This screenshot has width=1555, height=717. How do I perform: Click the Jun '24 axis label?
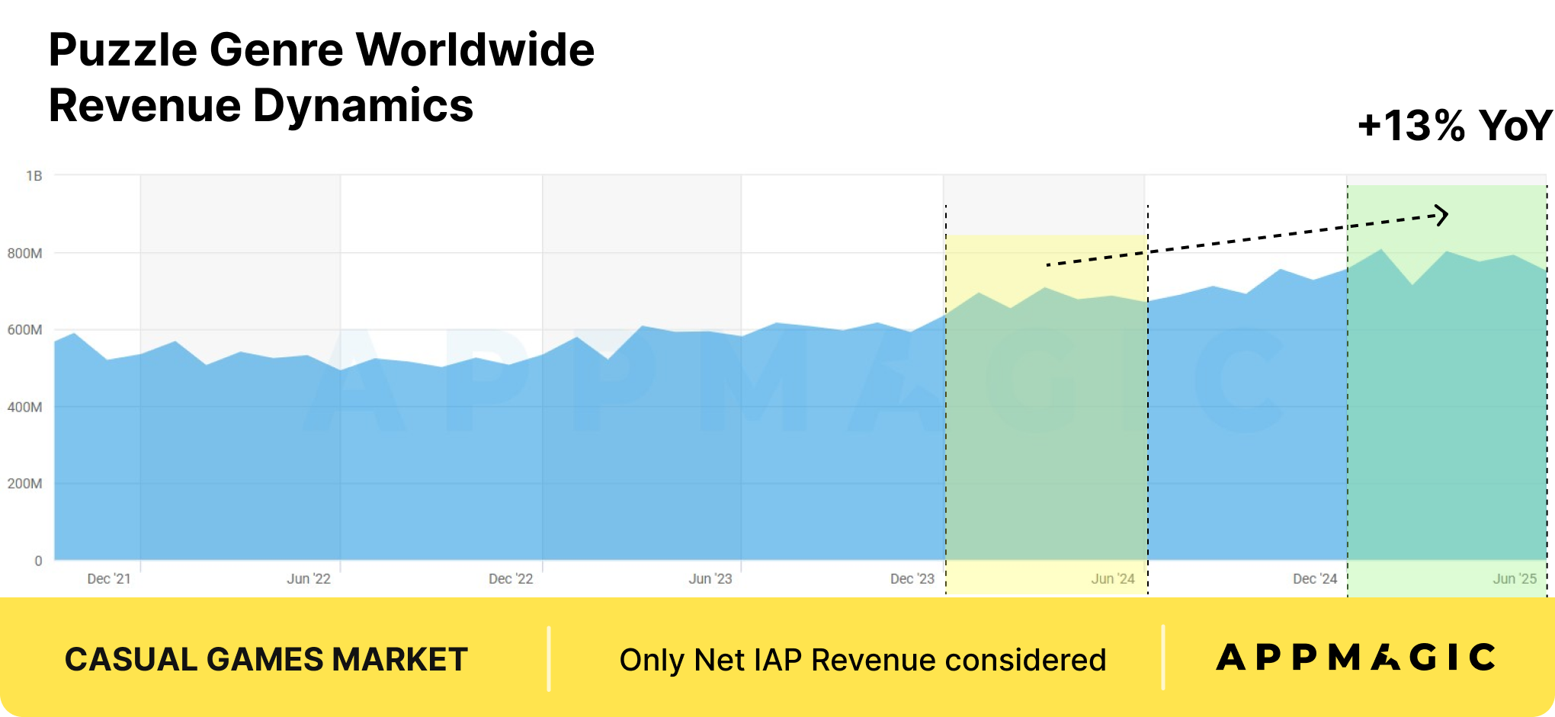coord(1113,579)
